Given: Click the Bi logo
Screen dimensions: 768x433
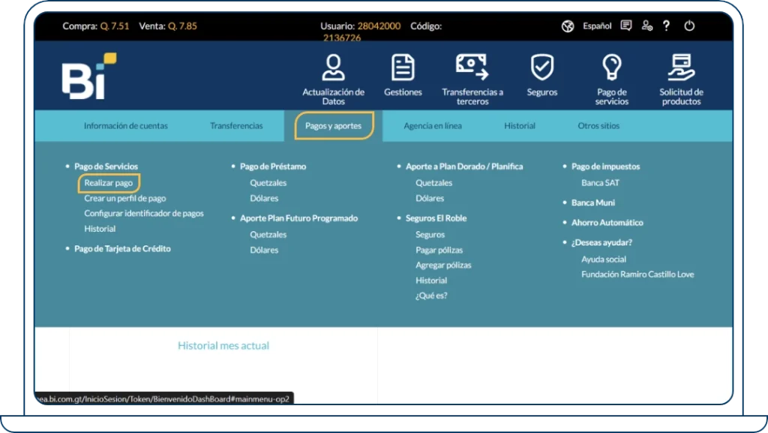Looking at the screenshot, I should pyautogui.click(x=88, y=77).
